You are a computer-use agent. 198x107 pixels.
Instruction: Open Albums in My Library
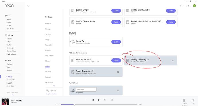pos(9,39)
